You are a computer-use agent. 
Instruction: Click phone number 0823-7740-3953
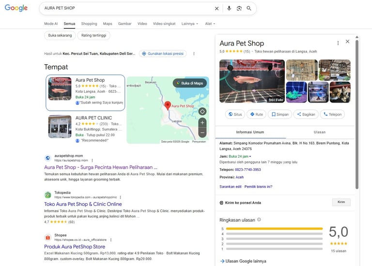click(248, 170)
